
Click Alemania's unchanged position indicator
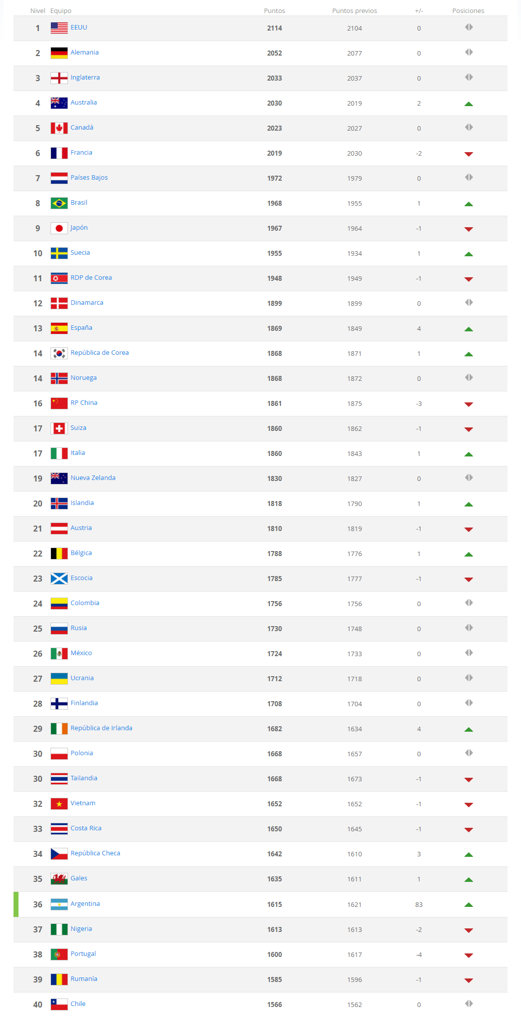pyautogui.click(x=468, y=53)
